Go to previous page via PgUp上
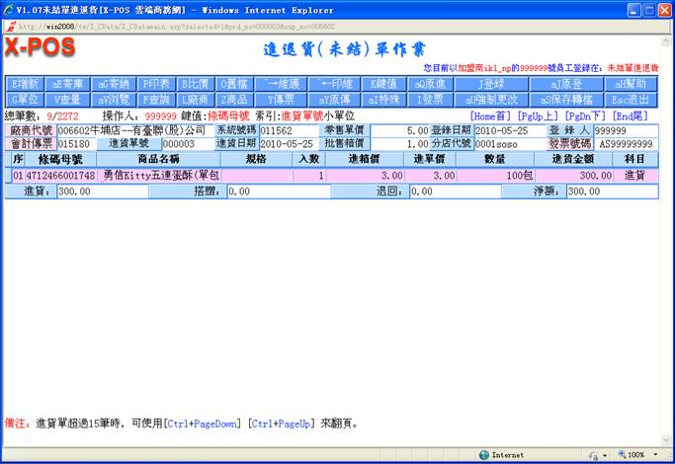This screenshot has height=464, width=675. click(x=540, y=116)
